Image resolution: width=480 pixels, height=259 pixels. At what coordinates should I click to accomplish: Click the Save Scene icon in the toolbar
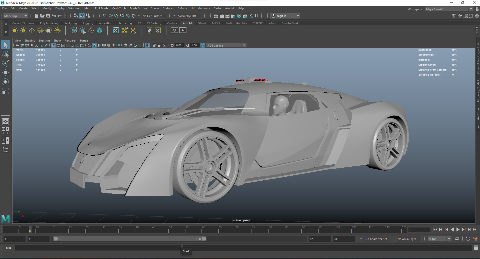coord(48,16)
